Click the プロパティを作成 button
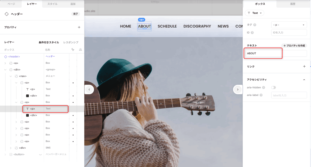 point(294,45)
